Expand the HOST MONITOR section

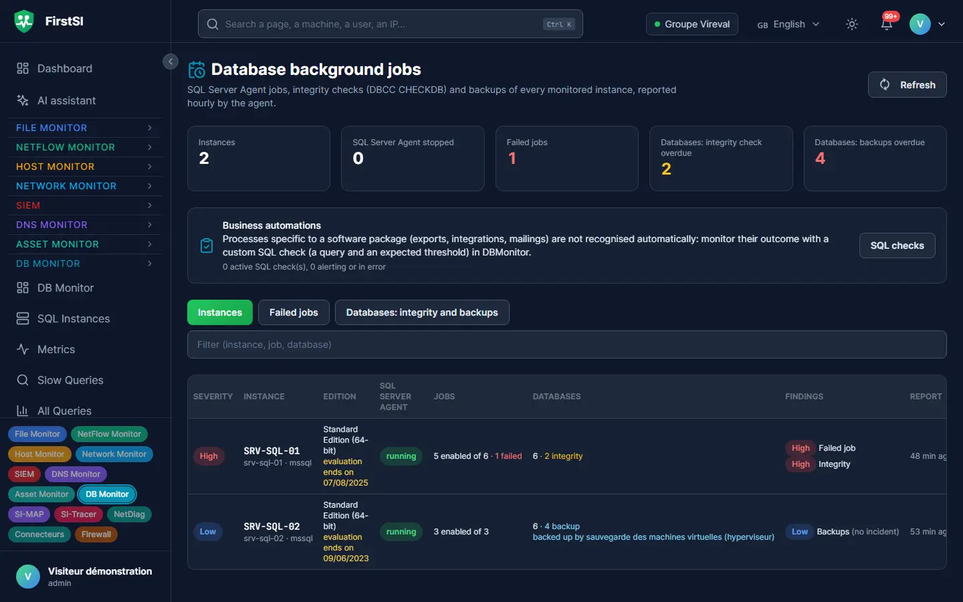(x=85, y=167)
